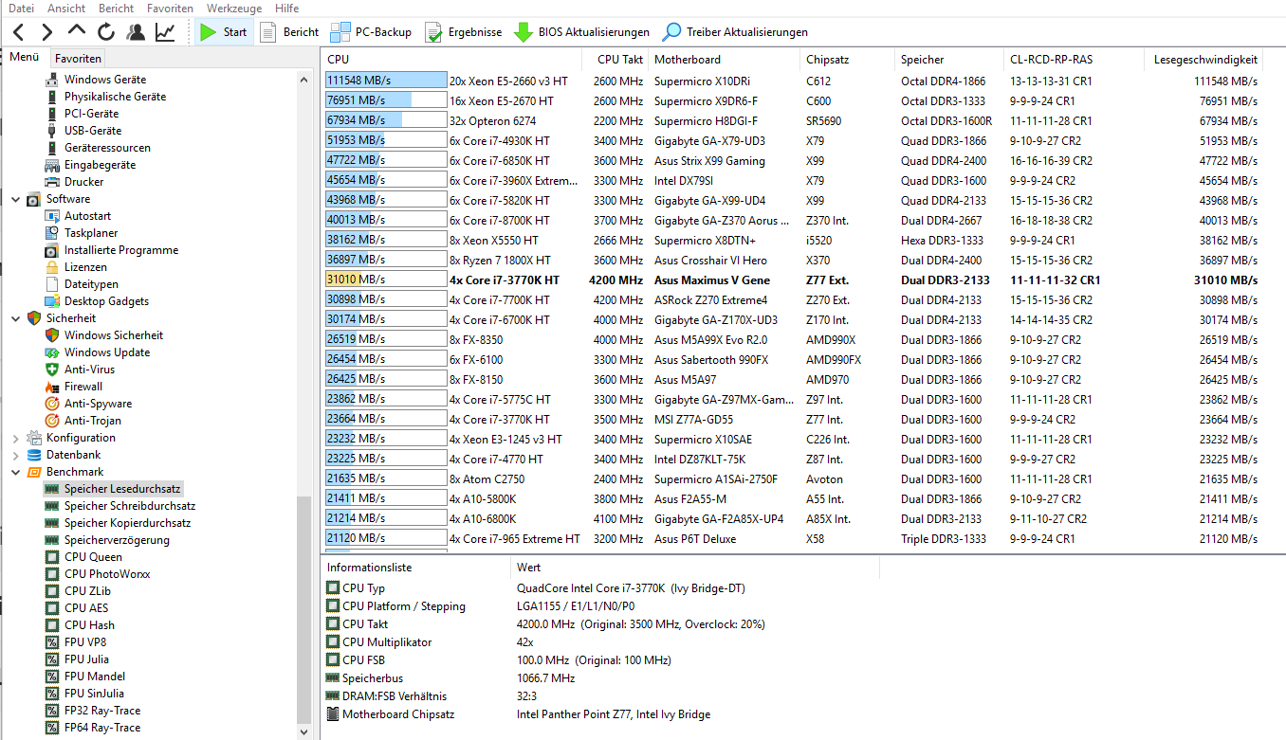Collapse the Benchmark tree node
The height and width of the screenshot is (740, 1286).
[15, 472]
